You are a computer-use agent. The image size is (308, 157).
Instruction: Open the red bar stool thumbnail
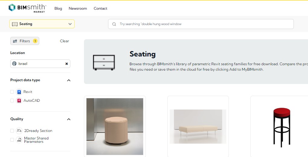coord(281,127)
